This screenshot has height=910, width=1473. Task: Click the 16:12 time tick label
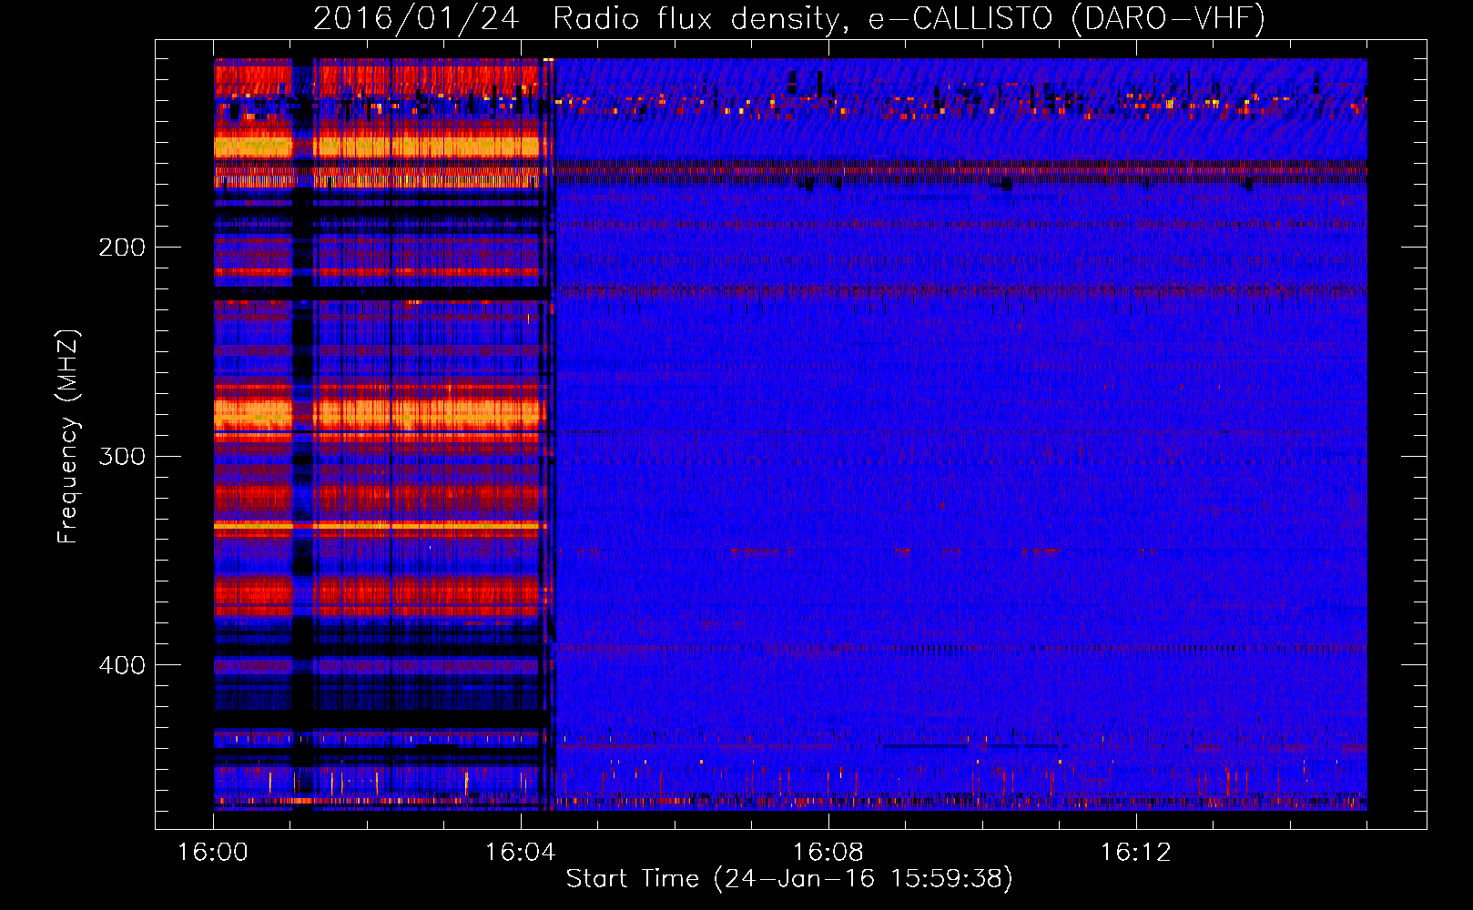(x=1136, y=853)
